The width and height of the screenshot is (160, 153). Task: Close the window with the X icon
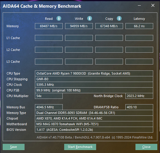[x=153, y=5]
